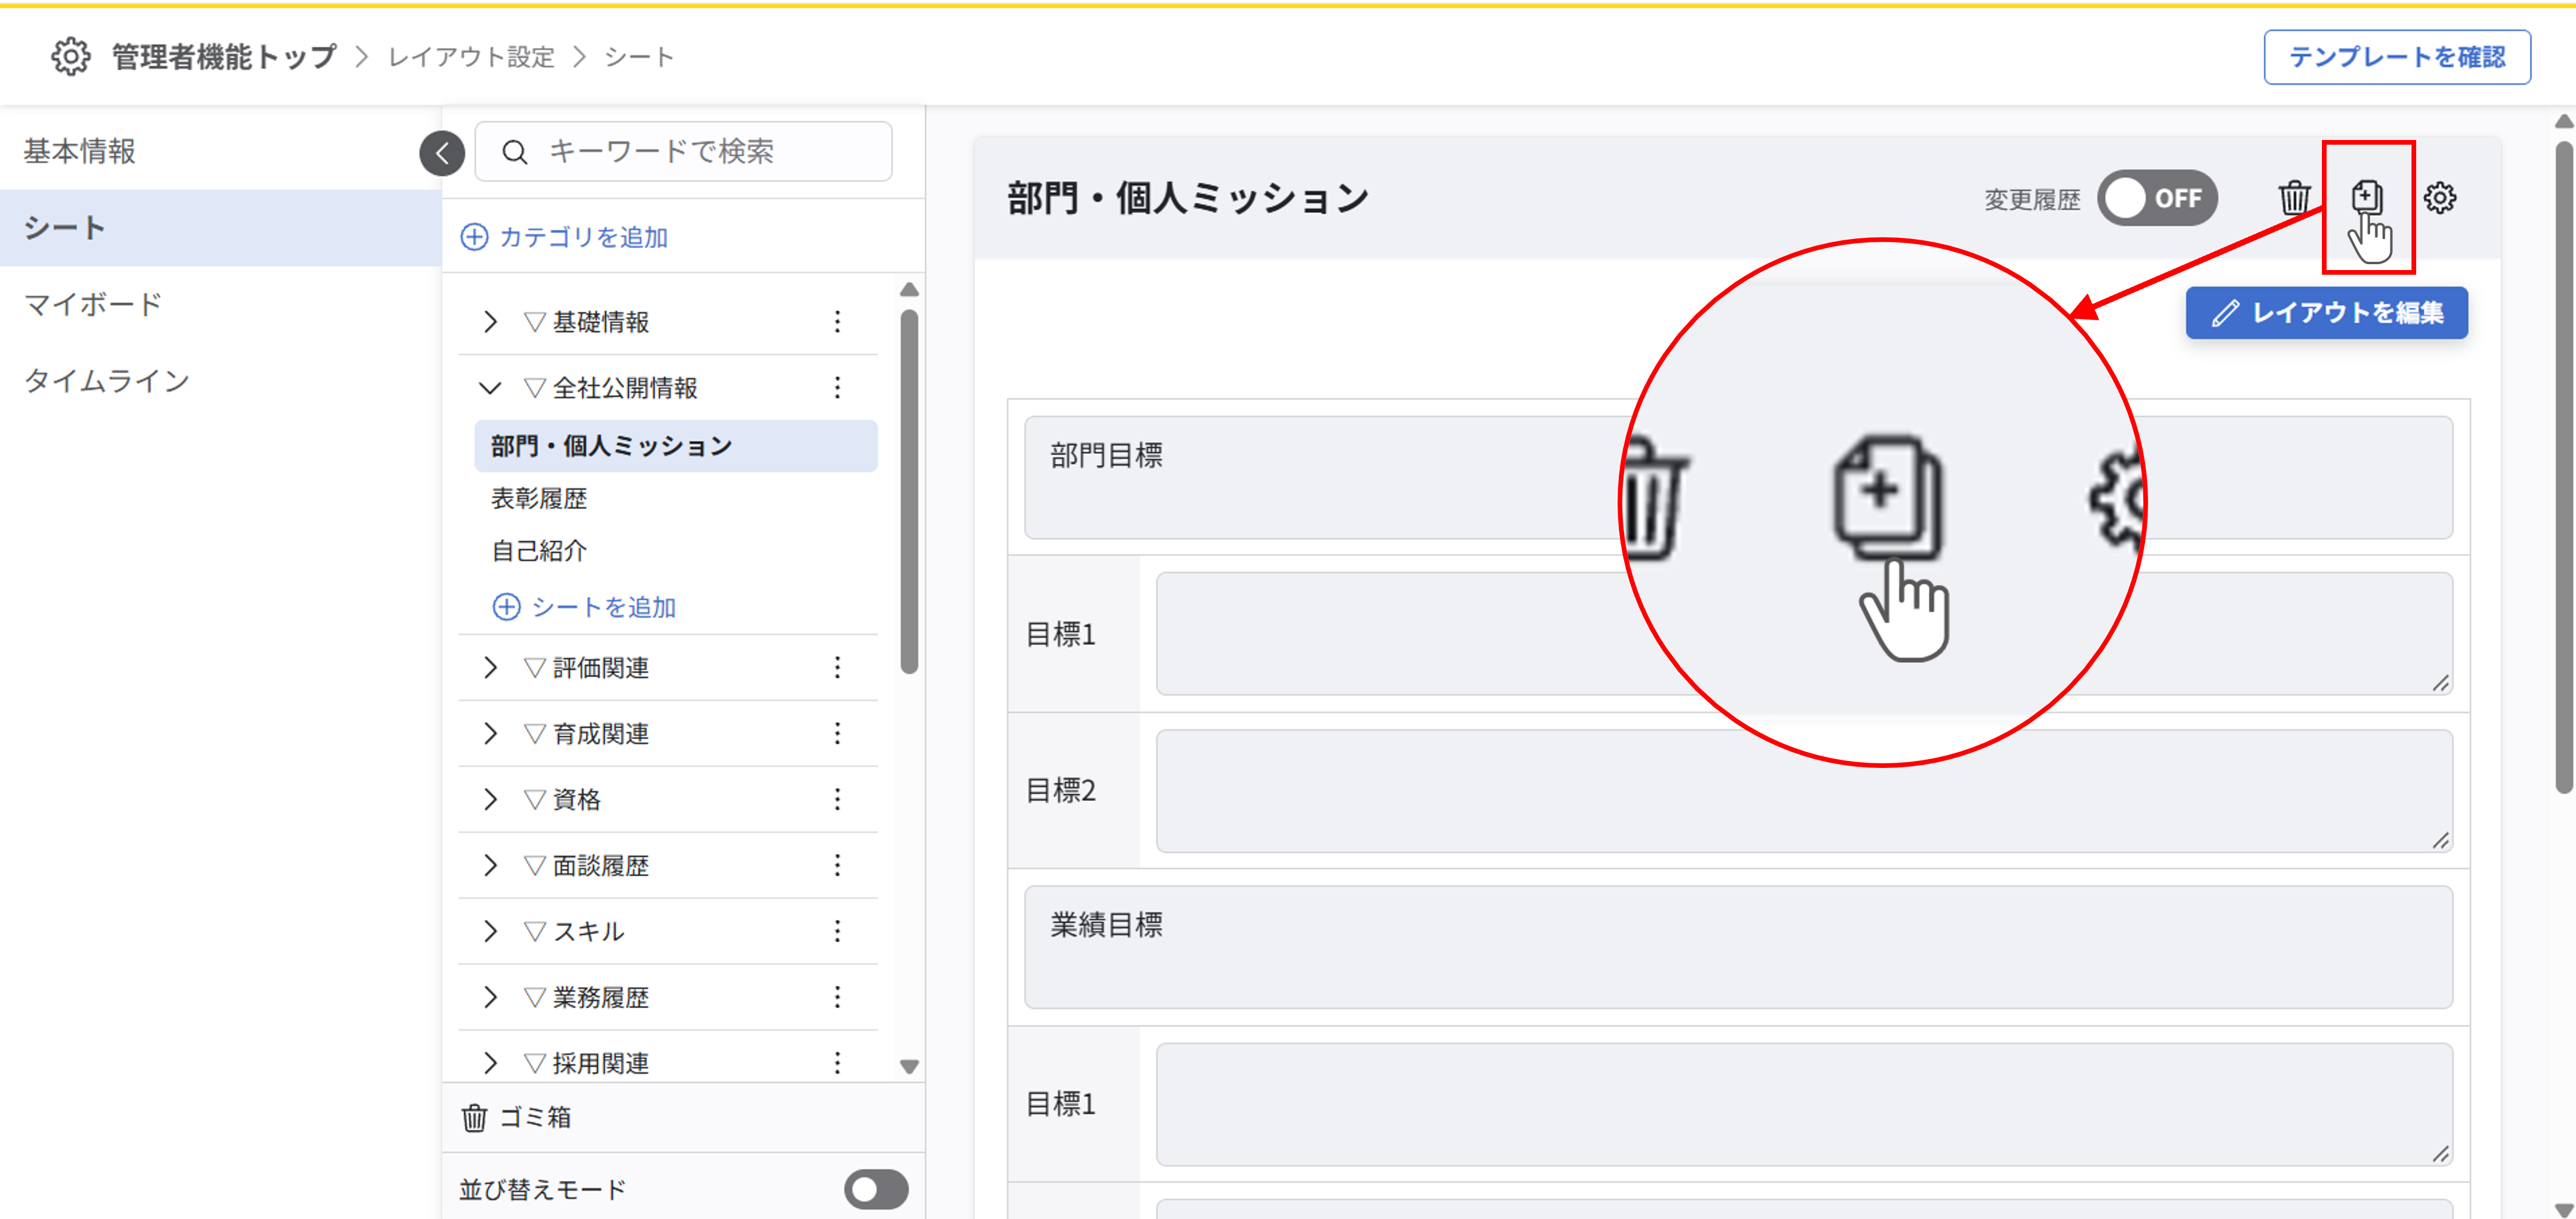Open the three-dot menu for スキル
Screen dimensions: 2576x1219
click(x=837, y=931)
